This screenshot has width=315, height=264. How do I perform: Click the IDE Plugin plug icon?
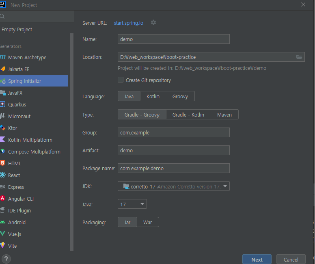(x=3, y=210)
